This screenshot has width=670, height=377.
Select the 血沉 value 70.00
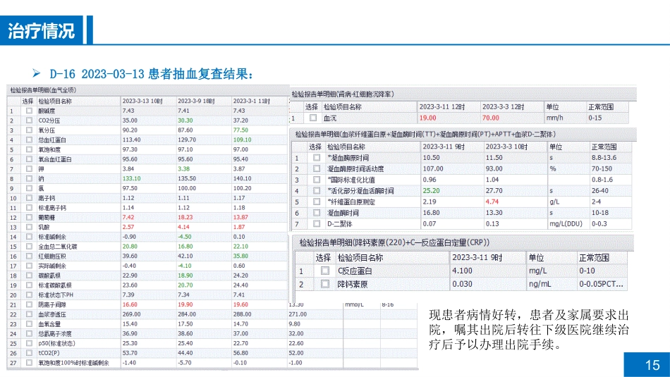click(x=491, y=118)
